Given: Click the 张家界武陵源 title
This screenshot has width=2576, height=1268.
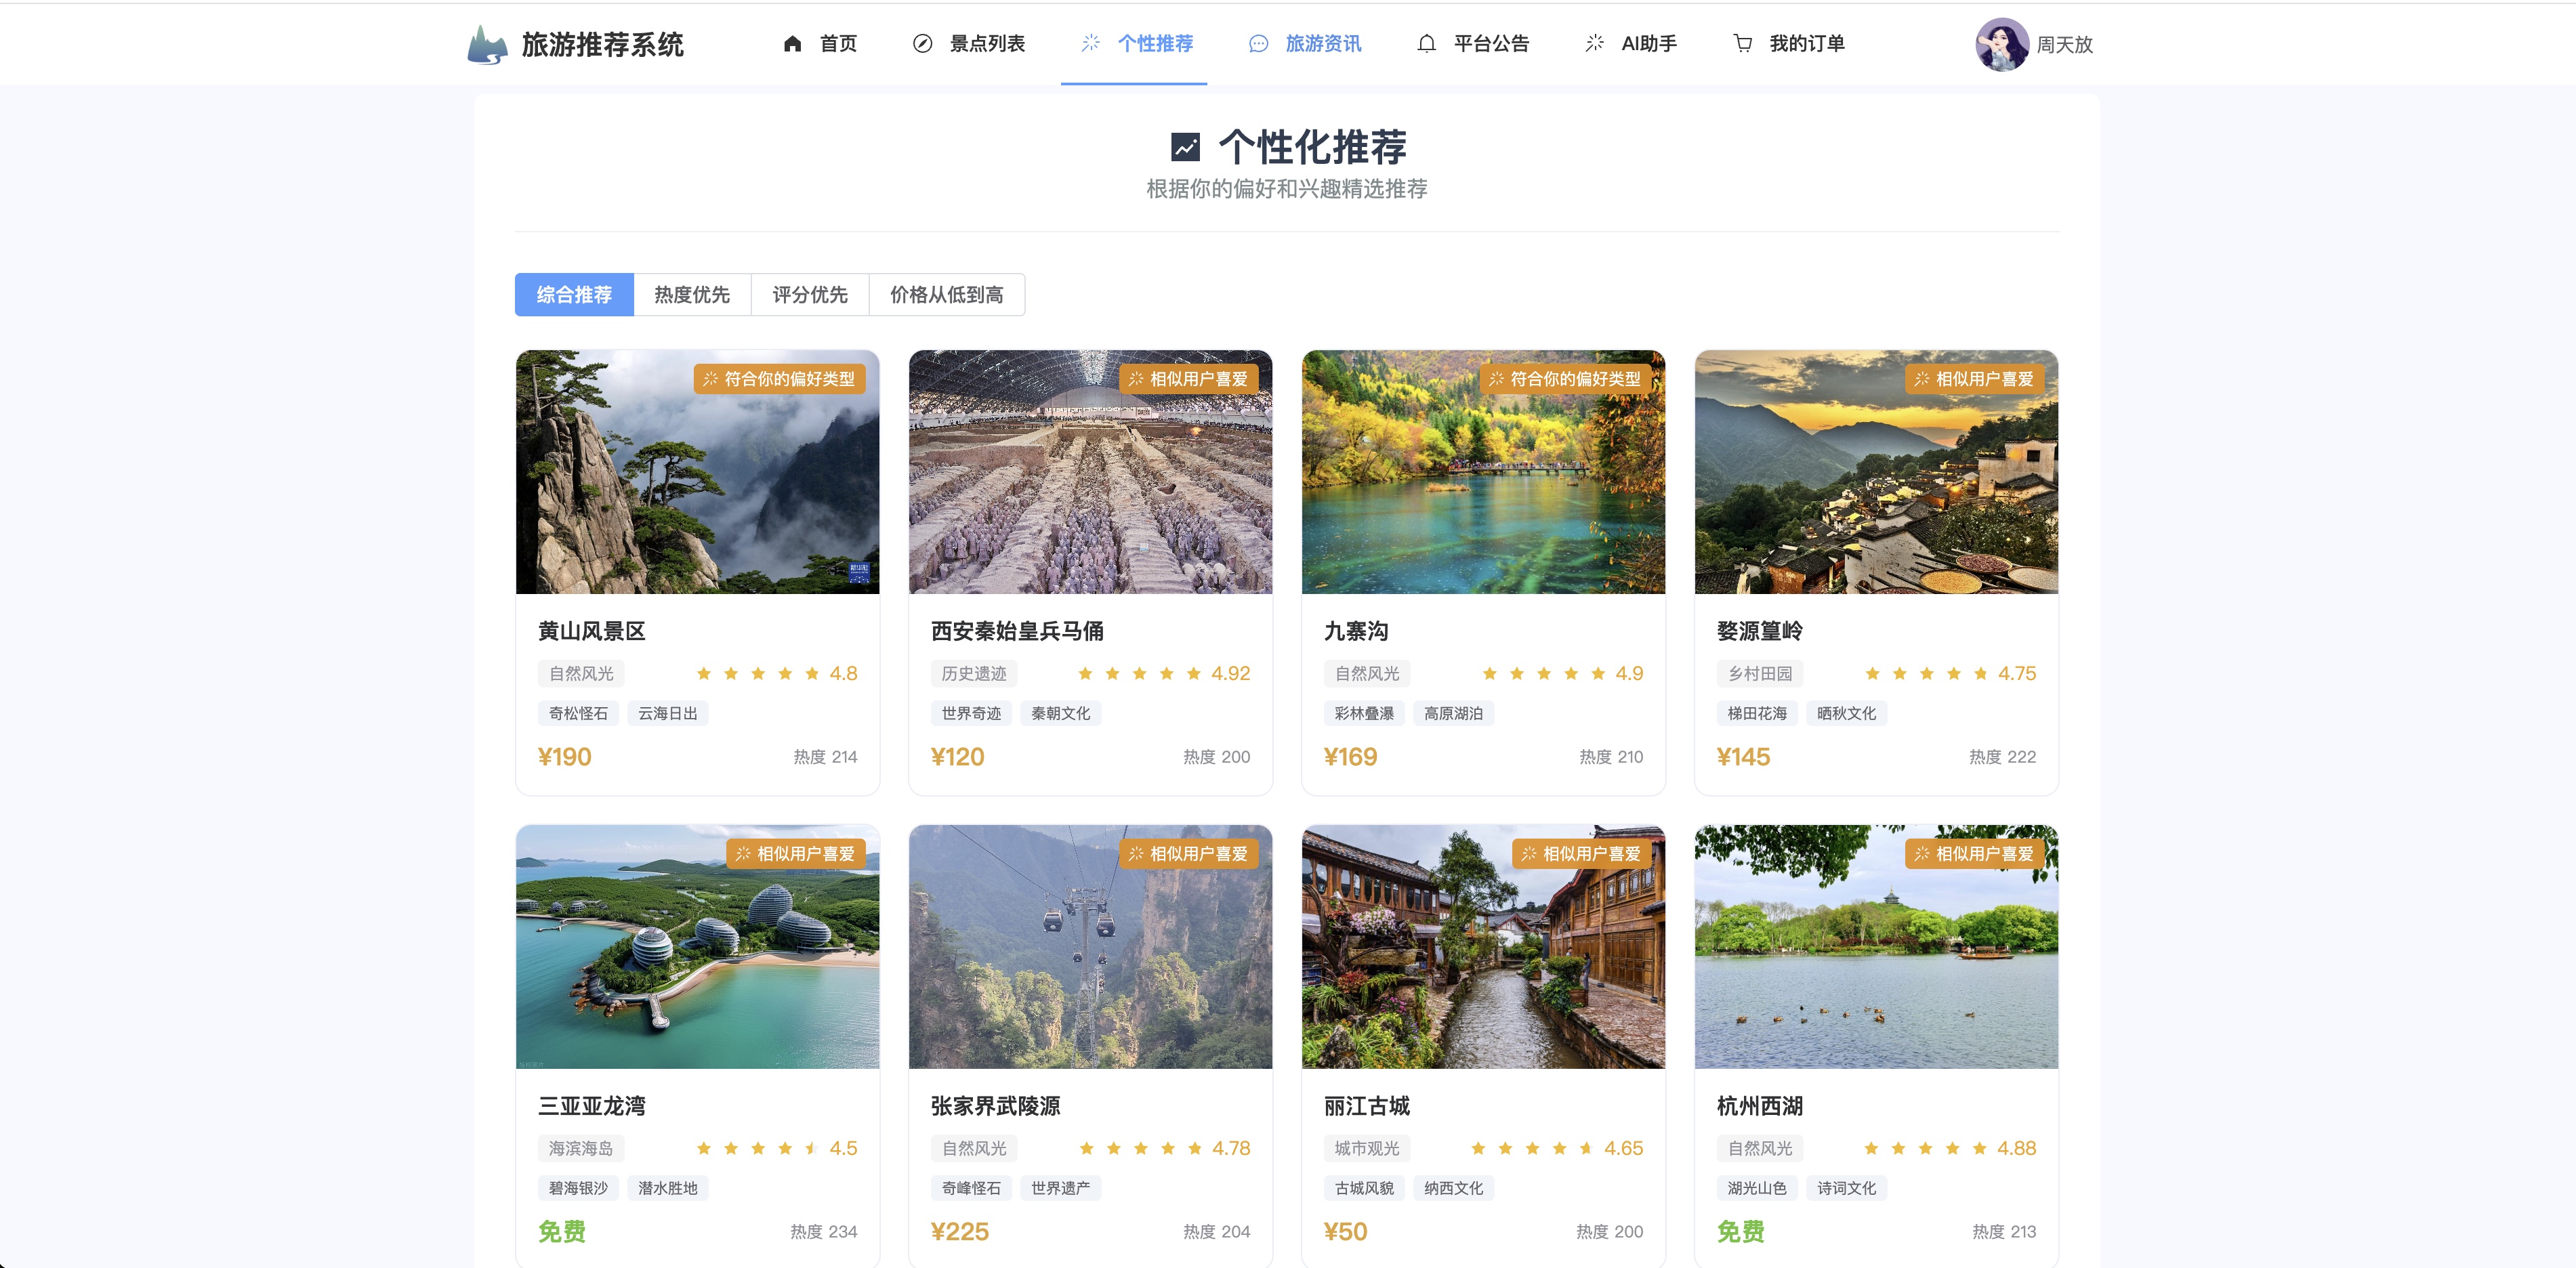Looking at the screenshot, I should click(x=996, y=1107).
